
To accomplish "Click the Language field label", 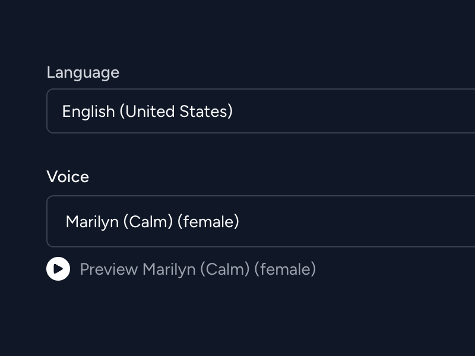I will pyautogui.click(x=83, y=72).
